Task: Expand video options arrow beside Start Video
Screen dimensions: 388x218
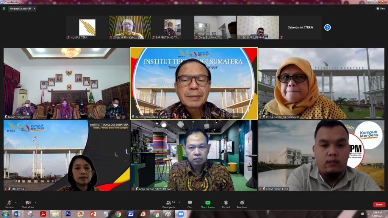Action: [x=36, y=203]
